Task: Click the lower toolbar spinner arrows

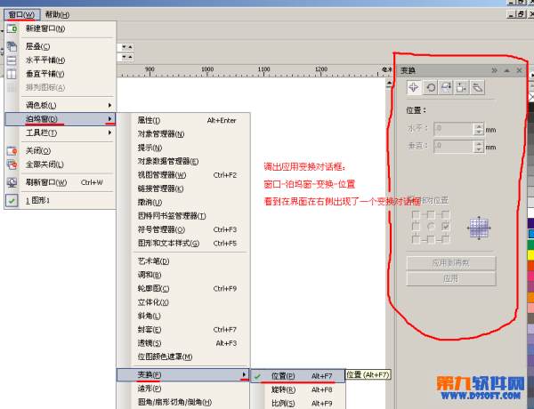Action: point(127,57)
